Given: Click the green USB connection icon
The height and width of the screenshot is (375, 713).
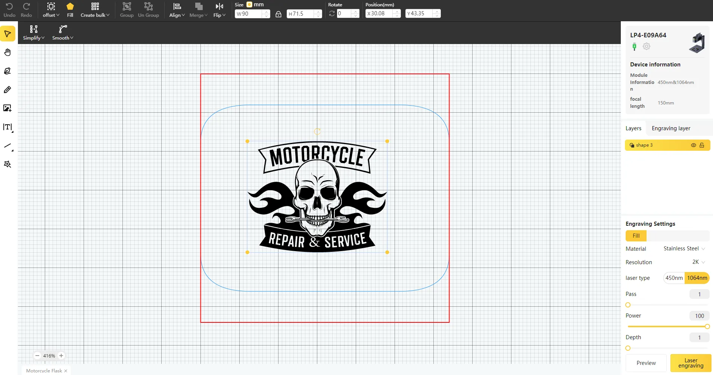Looking at the screenshot, I should click(x=634, y=47).
